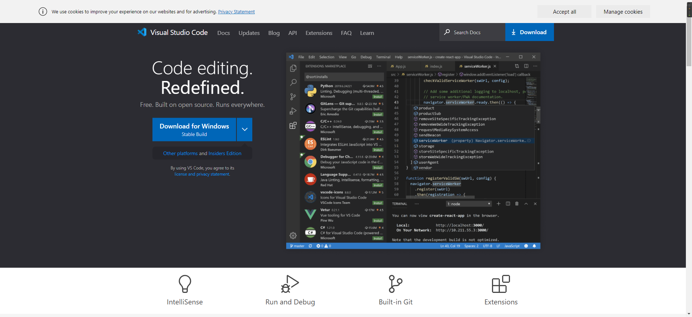The width and height of the screenshot is (692, 317).
Task: Click the terminal trash icon in the screenshot
Action: pyautogui.click(x=517, y=204)
